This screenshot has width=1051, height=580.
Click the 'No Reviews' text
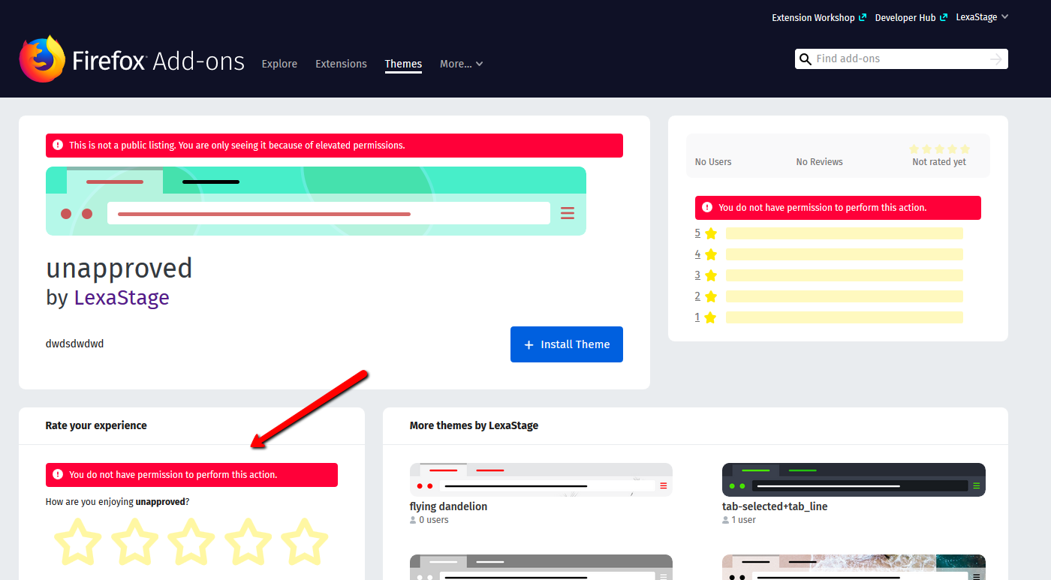tap(820, 162)
